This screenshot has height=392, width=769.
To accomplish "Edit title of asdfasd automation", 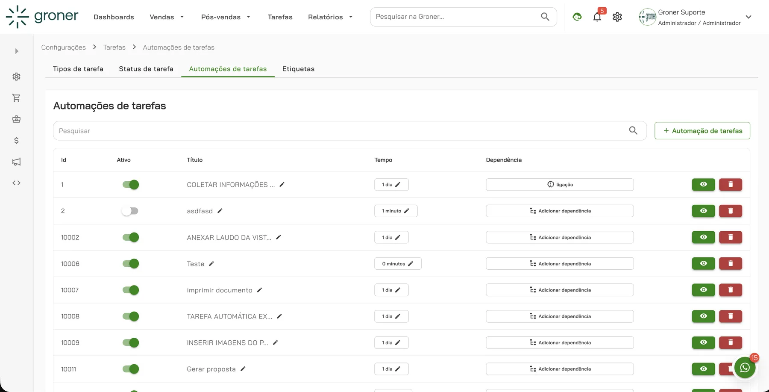I will coord(220,211).
